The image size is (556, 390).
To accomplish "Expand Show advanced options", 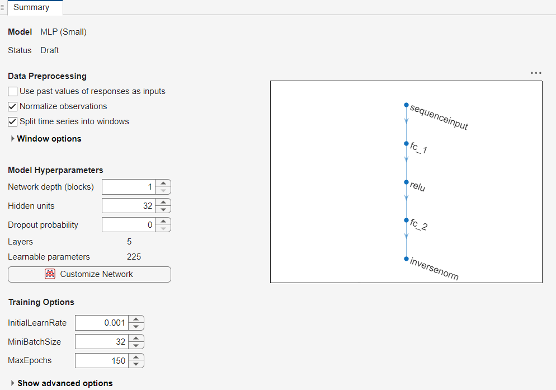I will click(13, 383).
